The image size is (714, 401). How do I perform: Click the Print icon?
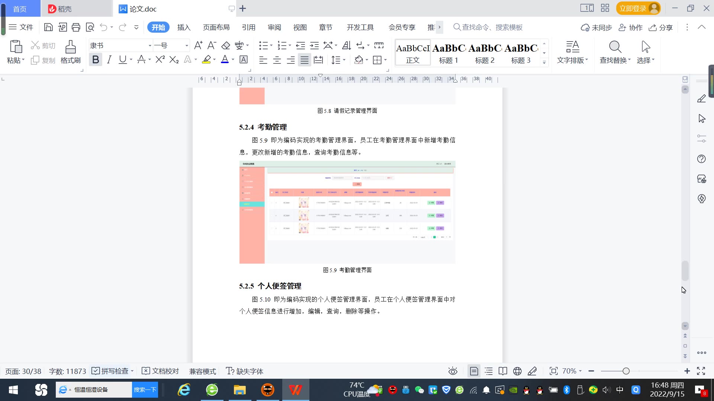76,27
